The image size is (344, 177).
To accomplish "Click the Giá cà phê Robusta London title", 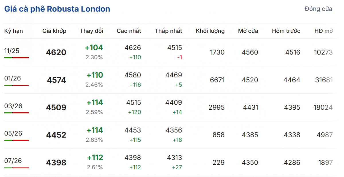I will [57, 9].
